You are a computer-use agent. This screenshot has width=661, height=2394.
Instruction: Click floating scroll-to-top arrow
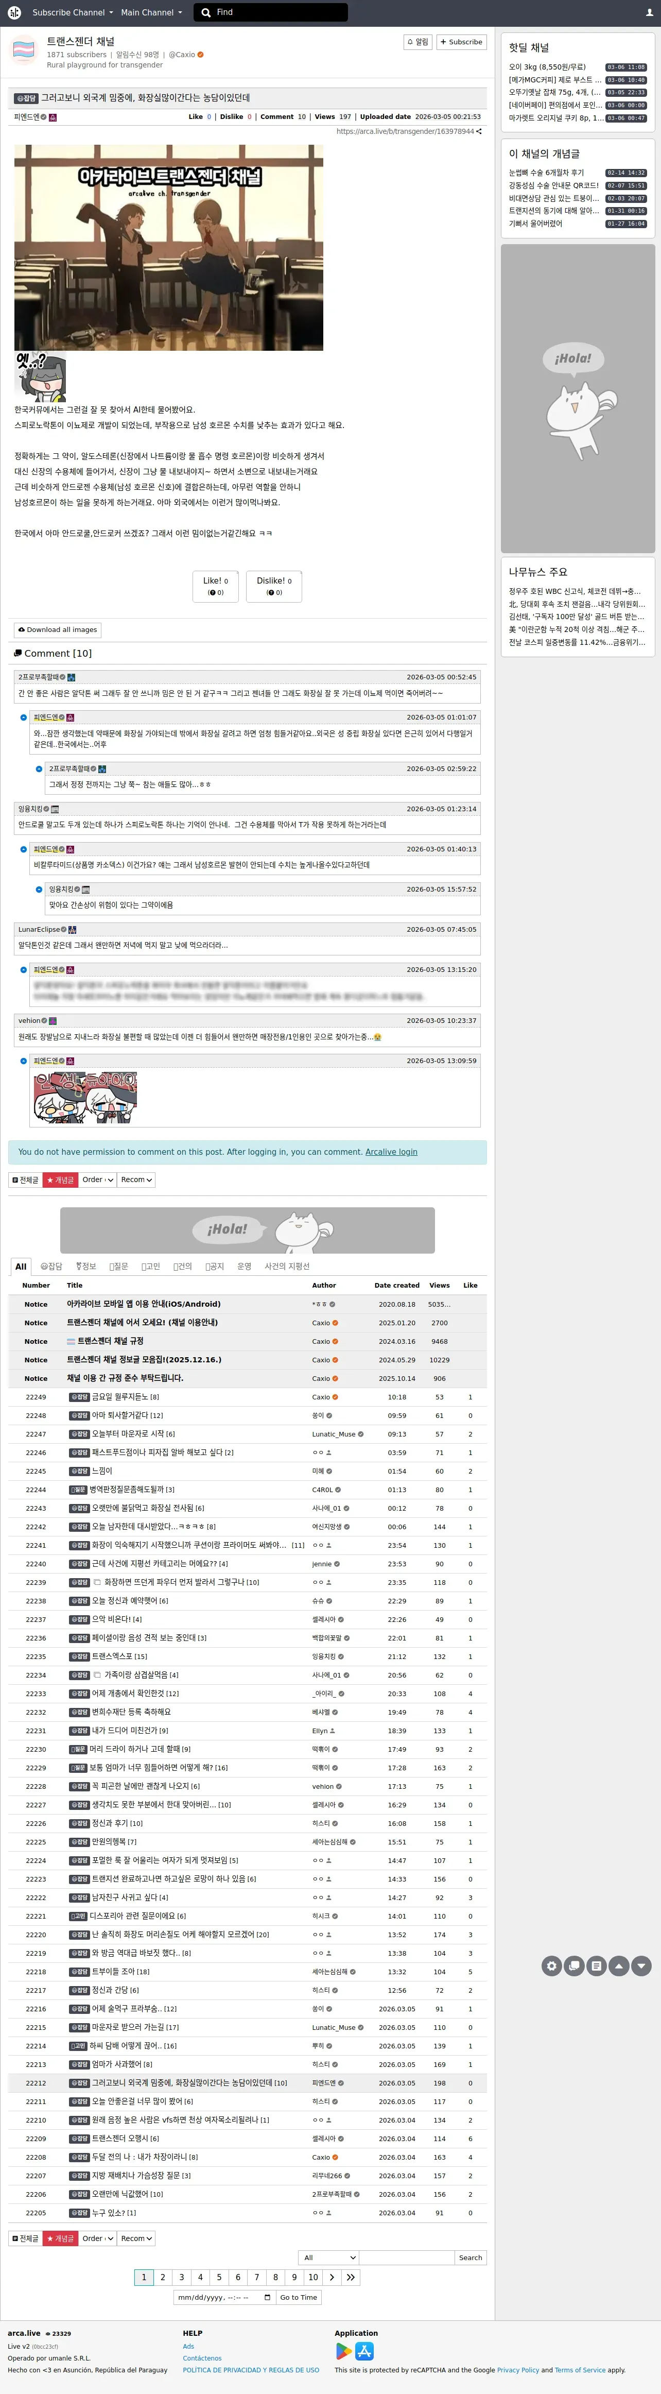(x=619, y=1964)
